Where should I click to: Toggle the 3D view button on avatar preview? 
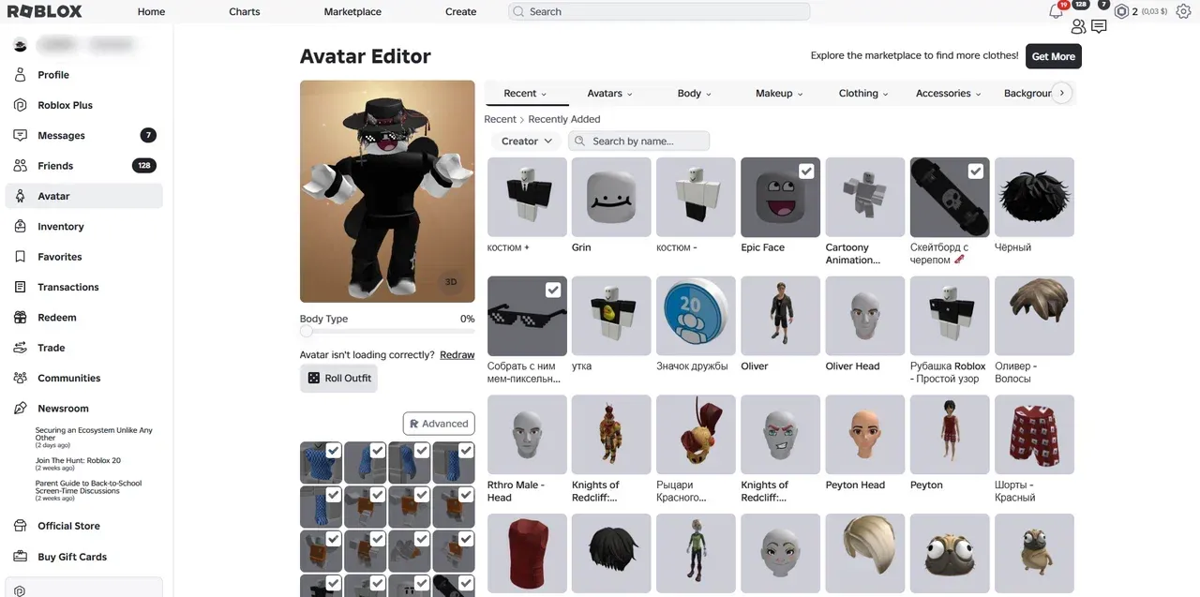451,281
